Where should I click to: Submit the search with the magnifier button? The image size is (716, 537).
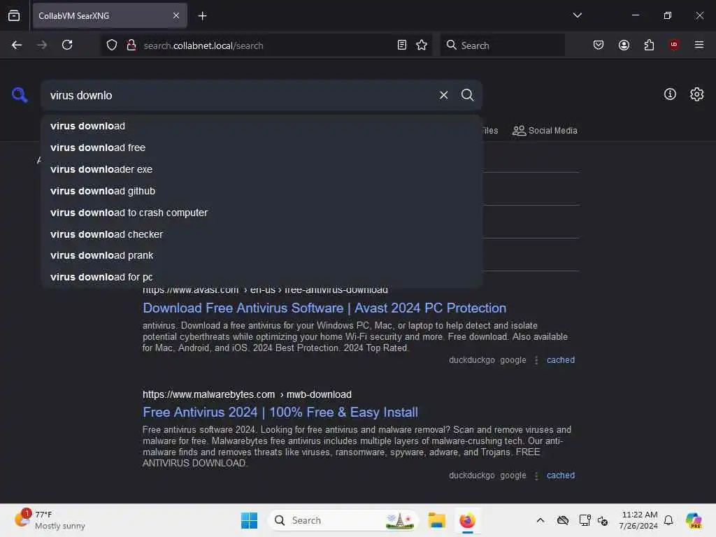point(467,95)
